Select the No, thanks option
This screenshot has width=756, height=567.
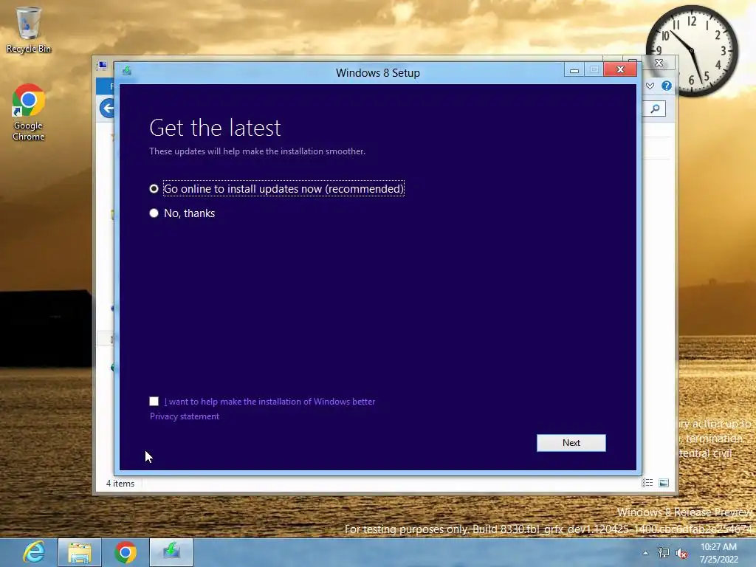click(154, 213)
